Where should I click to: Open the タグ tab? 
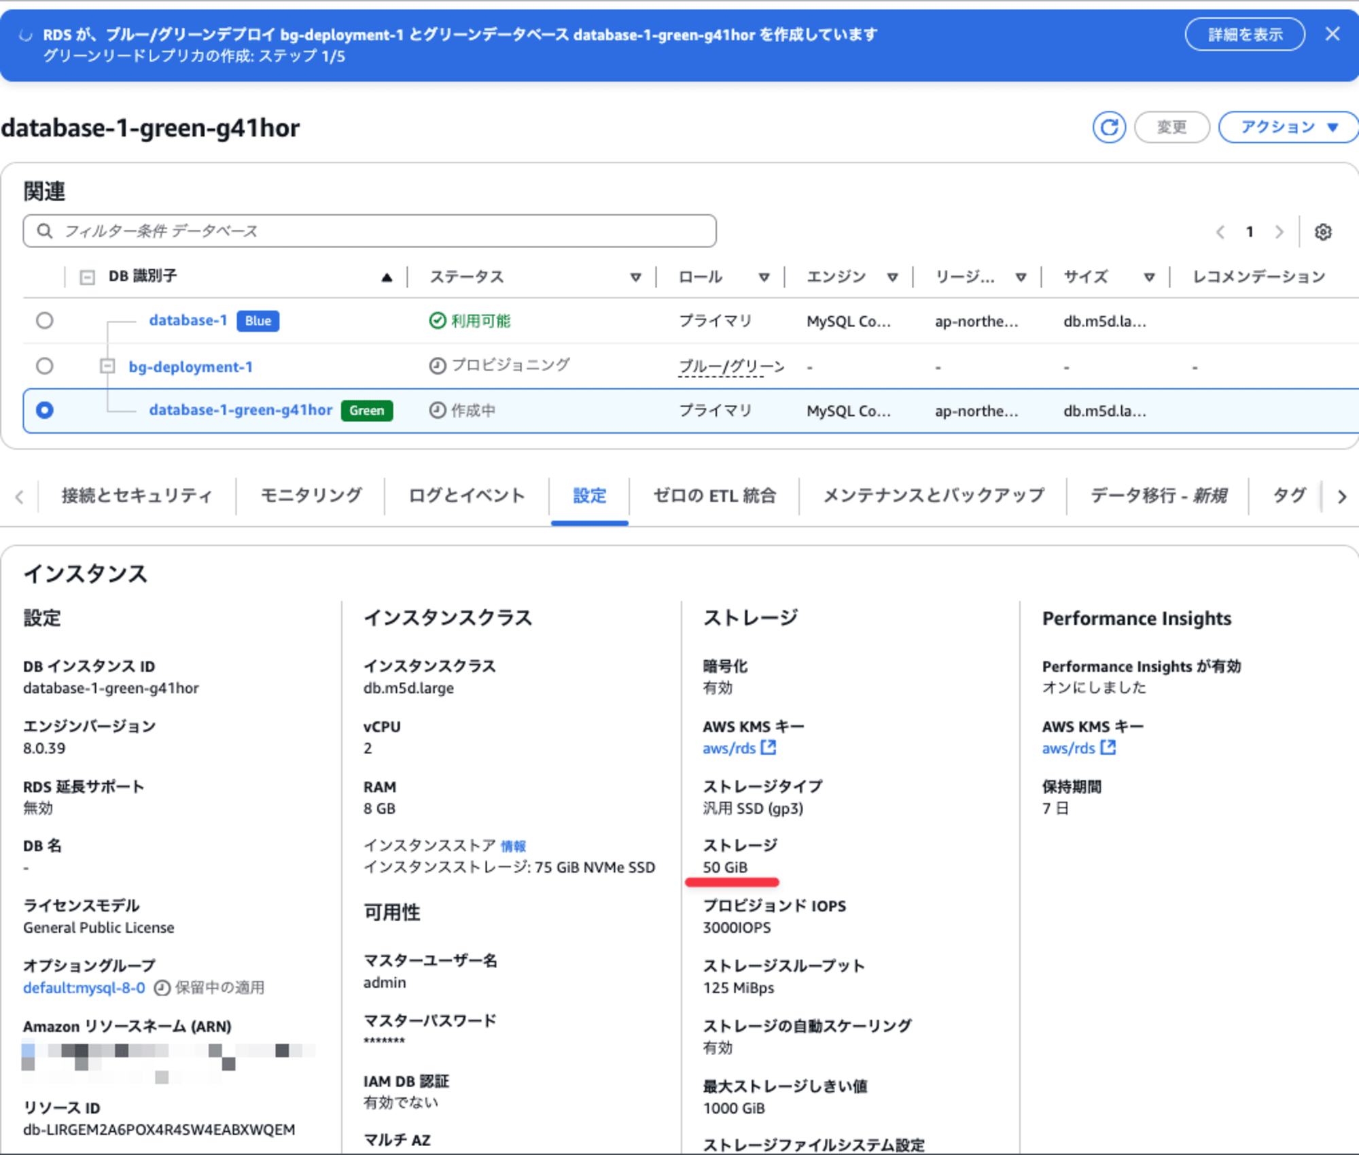[1288, 496]
